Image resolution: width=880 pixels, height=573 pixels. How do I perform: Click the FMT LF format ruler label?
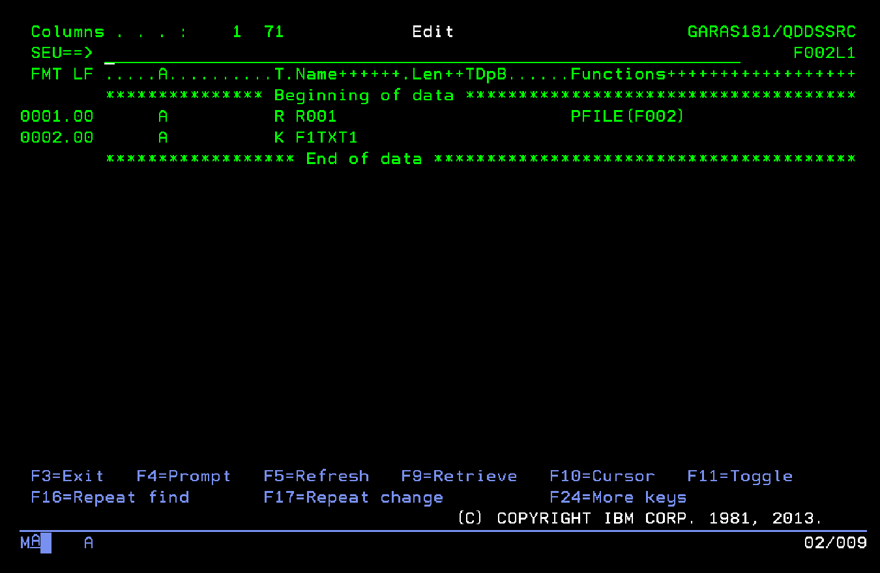[x=62, y=75]
